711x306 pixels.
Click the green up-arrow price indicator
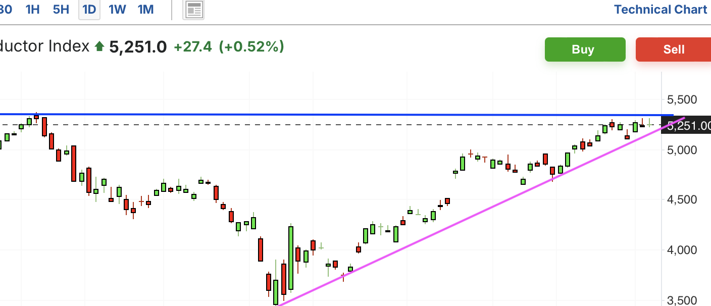(x=99, y=47)
